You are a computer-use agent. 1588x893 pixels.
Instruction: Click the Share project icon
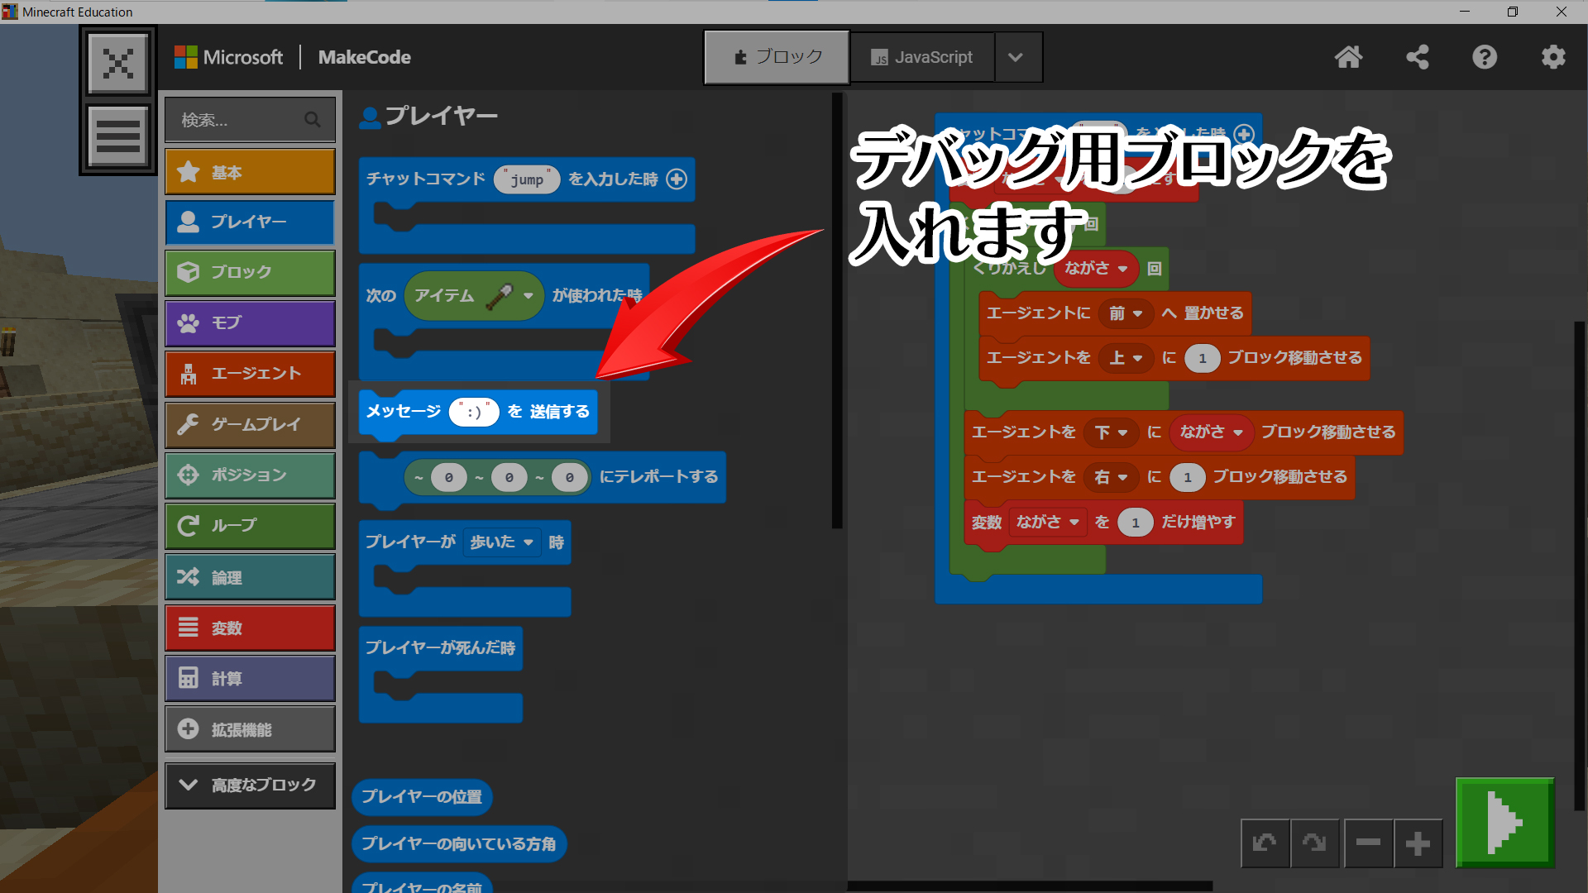[x=1417, y=57]
